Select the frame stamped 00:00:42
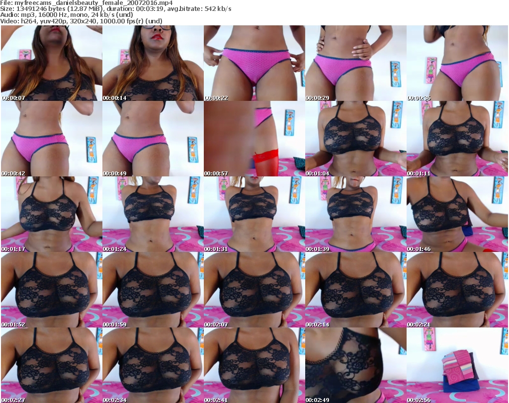 point(52,139)
